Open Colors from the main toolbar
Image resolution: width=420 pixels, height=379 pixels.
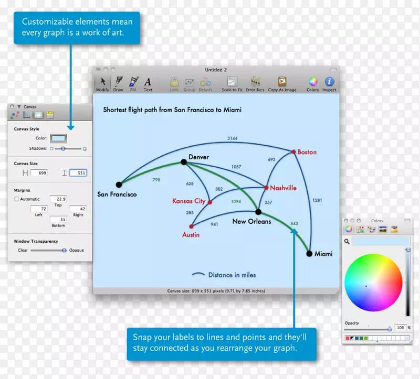coord(313,82)
